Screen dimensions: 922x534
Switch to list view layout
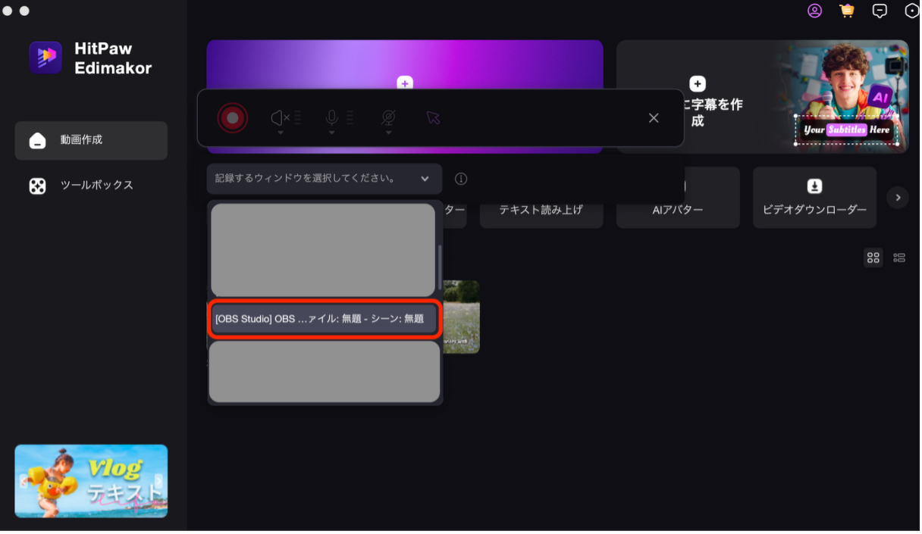899,258
